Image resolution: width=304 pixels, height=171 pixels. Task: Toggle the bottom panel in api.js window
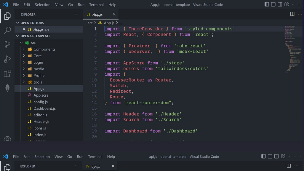click(270, 156)
